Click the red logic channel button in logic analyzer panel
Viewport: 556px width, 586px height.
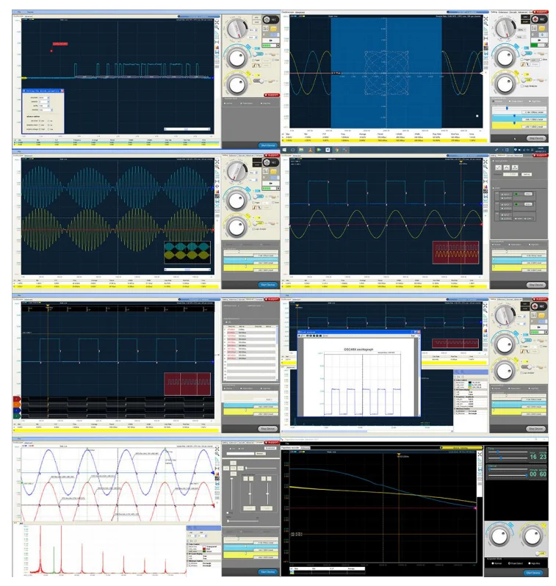coord(17,399)
